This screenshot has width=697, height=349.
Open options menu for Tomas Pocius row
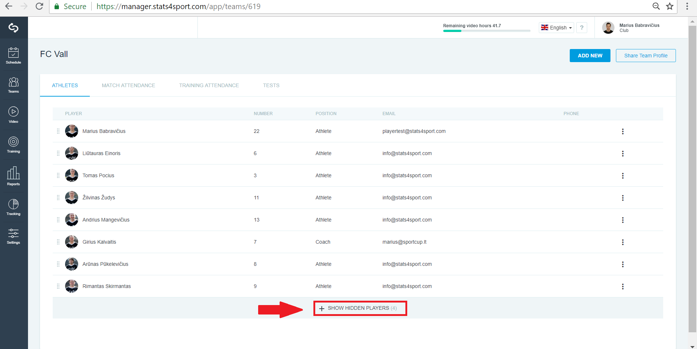623,176
